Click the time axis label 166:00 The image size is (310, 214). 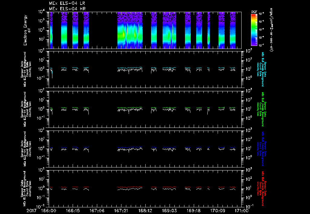(x=48, y=211)
